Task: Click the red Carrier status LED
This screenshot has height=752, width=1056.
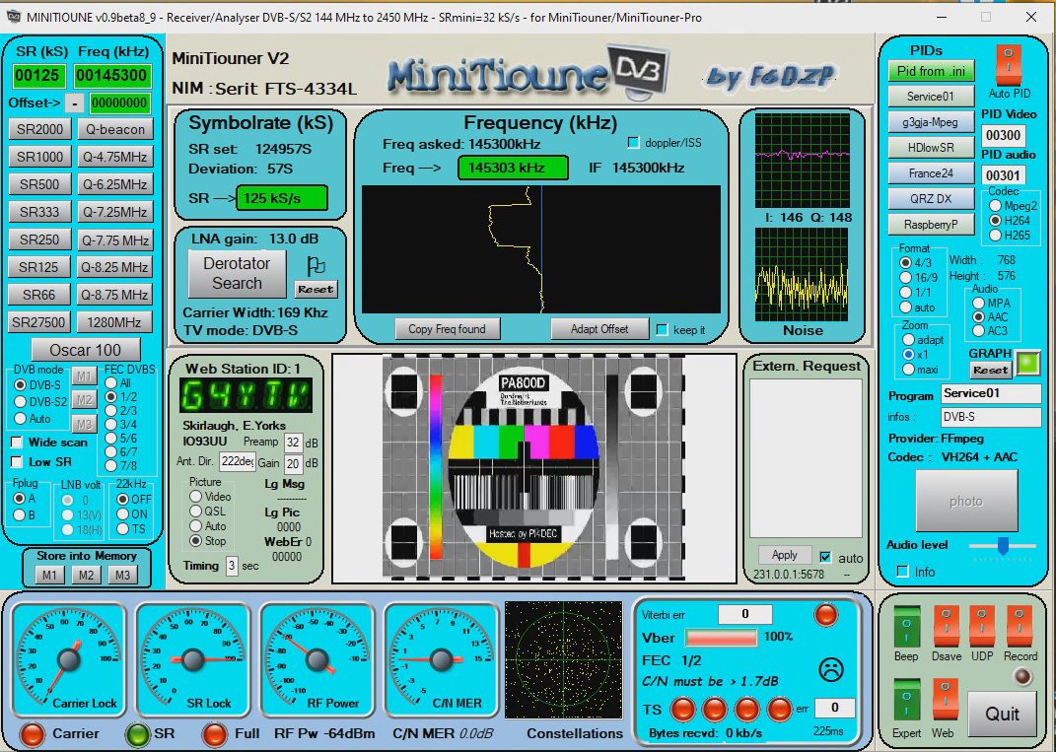Action: pos(33,734)
